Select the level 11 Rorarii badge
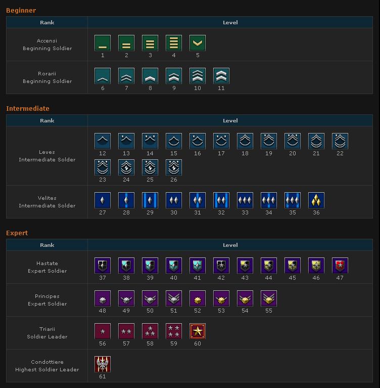380x388 pixels. 221,76
